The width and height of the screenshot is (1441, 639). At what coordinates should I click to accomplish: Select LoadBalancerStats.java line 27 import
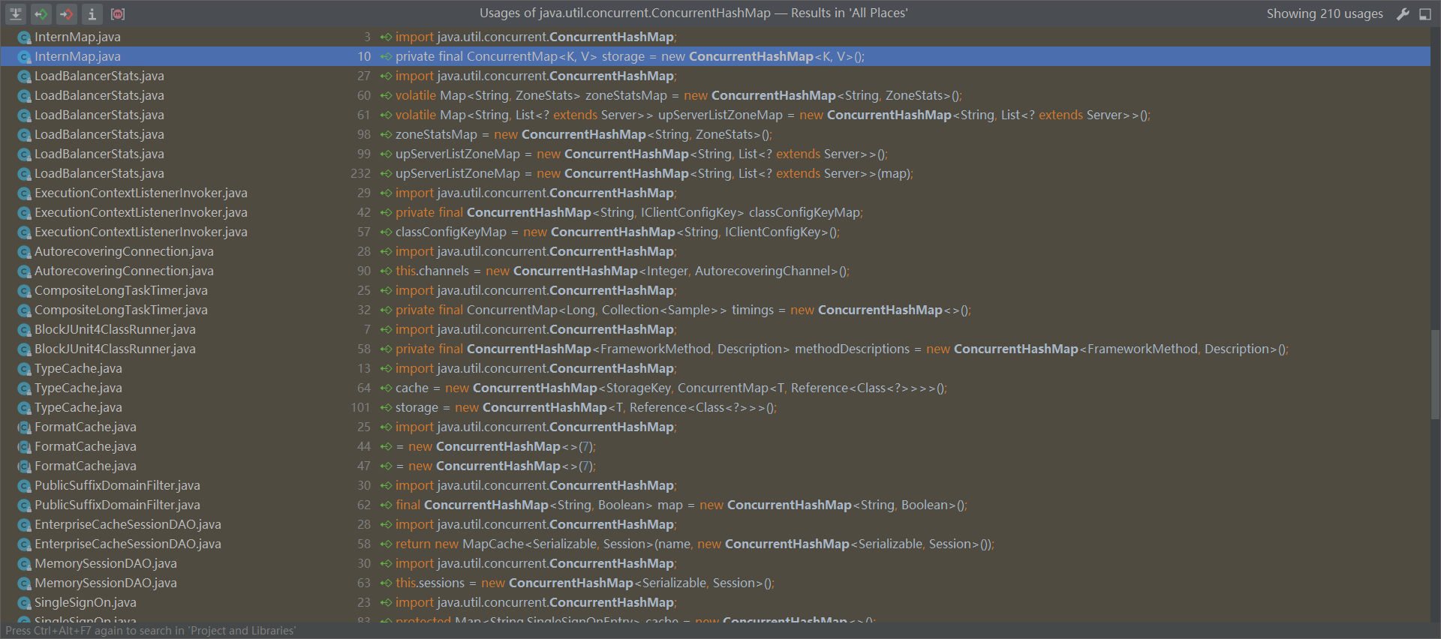pyautogui.click(x=715, y=76)
